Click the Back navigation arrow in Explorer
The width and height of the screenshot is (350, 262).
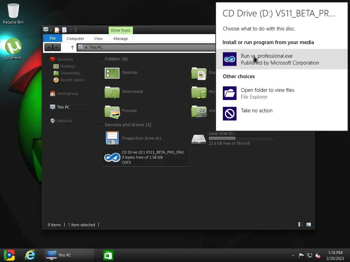pos(49,47)
